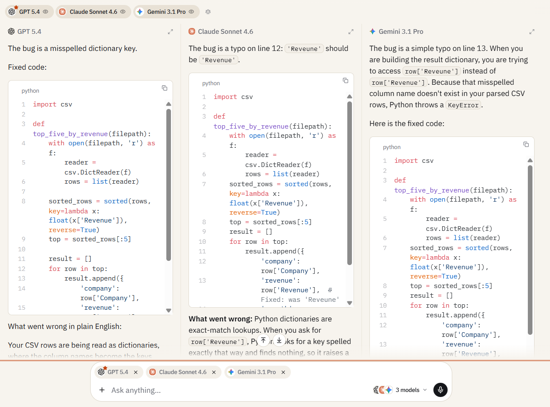The height and width of the screenshot is (407, 550).
Task: Click the Gemini 3.1 Pro panel header logo
Action: click(x=373, y=32)
